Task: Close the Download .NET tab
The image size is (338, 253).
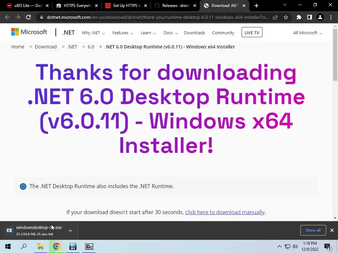Action: coord(244,6)
